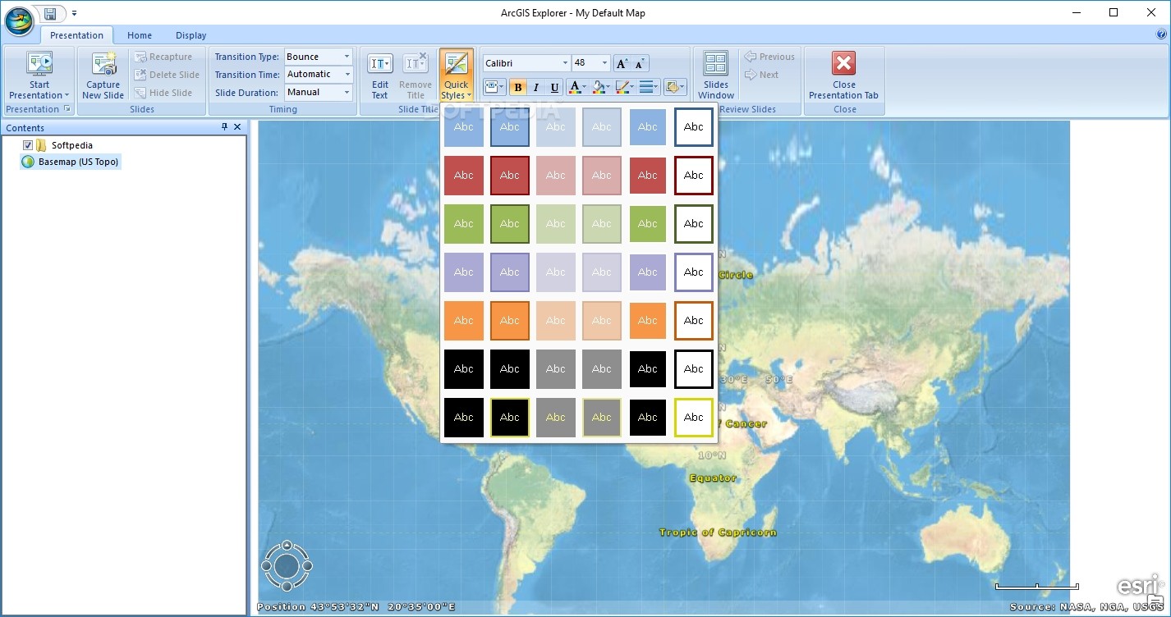Toggle Italic formatting

click(536, 87)
